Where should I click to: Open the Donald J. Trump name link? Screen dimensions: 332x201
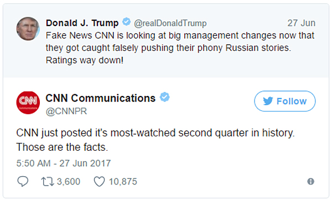82,23
